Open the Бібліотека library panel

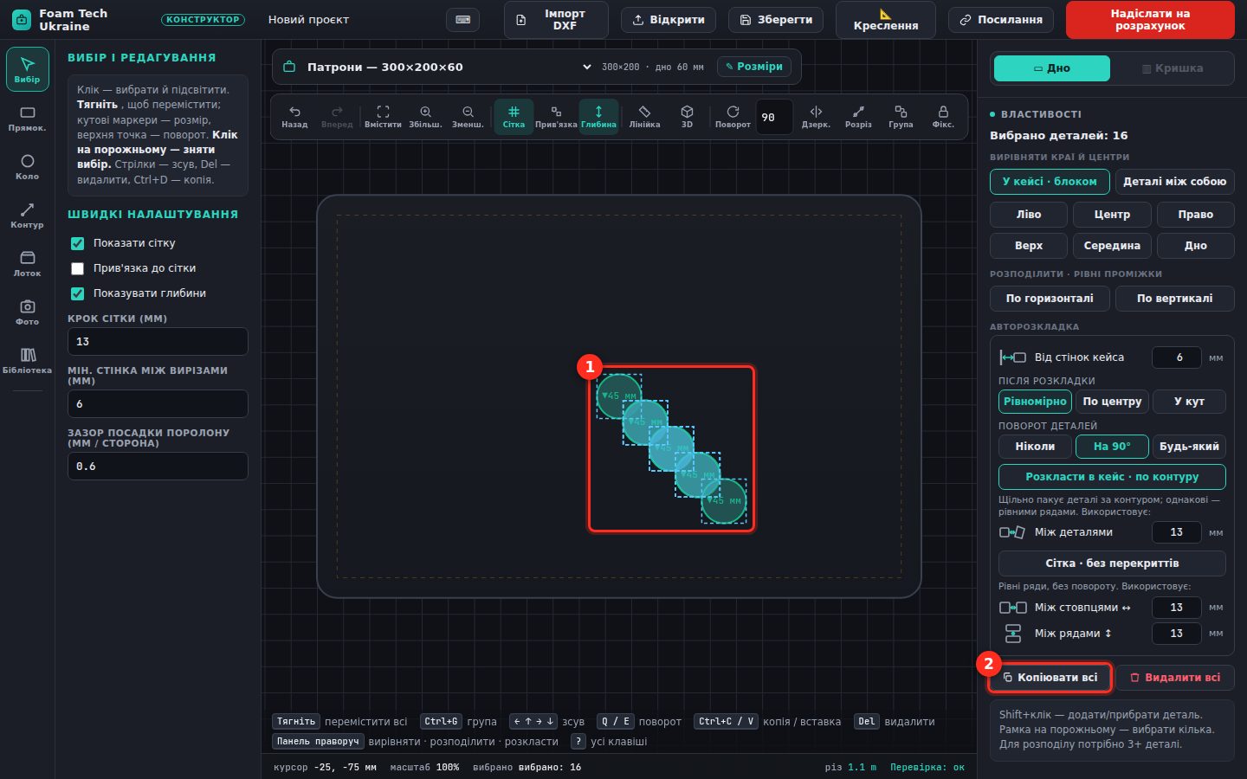tap(27, 361)
